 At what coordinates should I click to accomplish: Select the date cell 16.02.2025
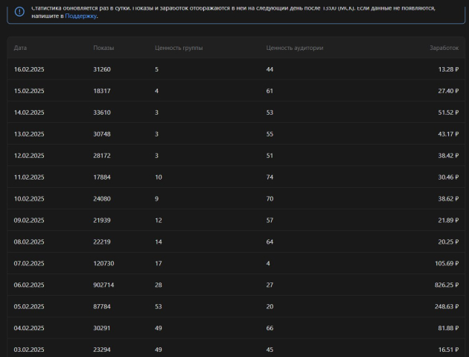tap(29, 69)
